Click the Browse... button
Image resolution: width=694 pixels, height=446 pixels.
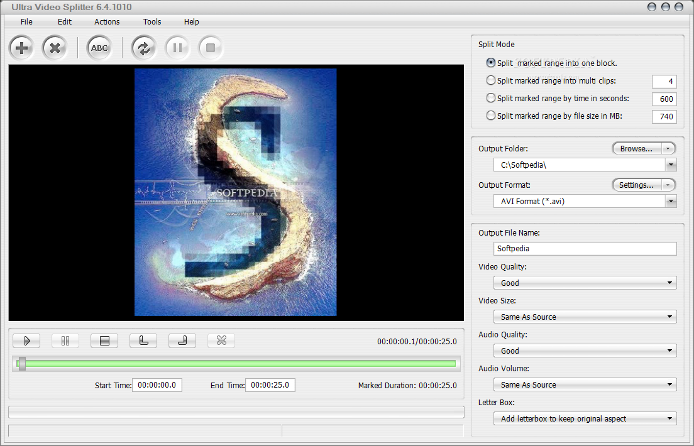(636, 149)
